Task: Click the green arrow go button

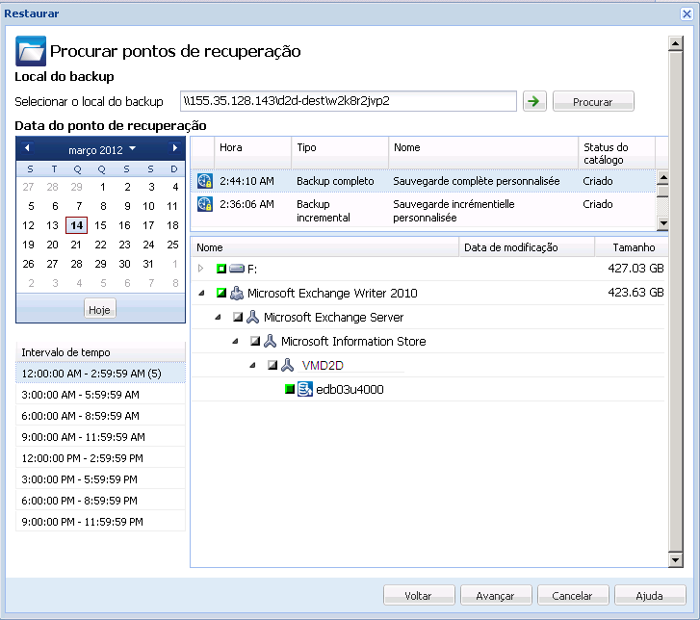Action: click(x=533, y=101)
